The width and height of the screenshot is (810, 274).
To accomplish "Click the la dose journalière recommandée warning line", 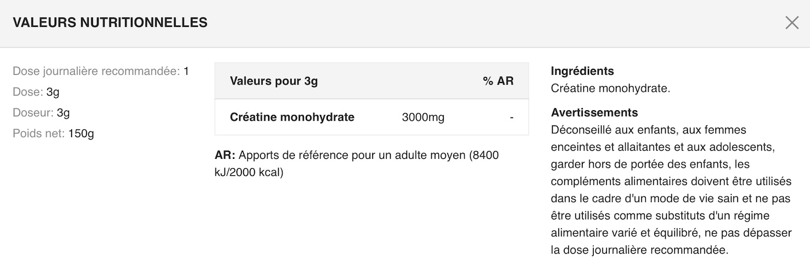I will point(640,251).
